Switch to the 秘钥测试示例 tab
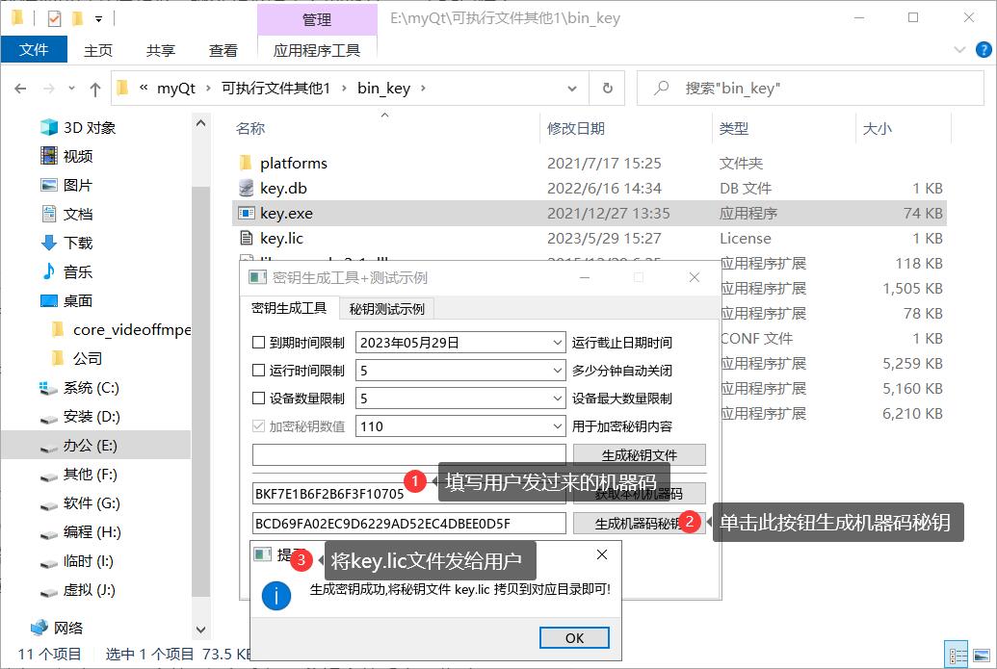 point(386,309)
